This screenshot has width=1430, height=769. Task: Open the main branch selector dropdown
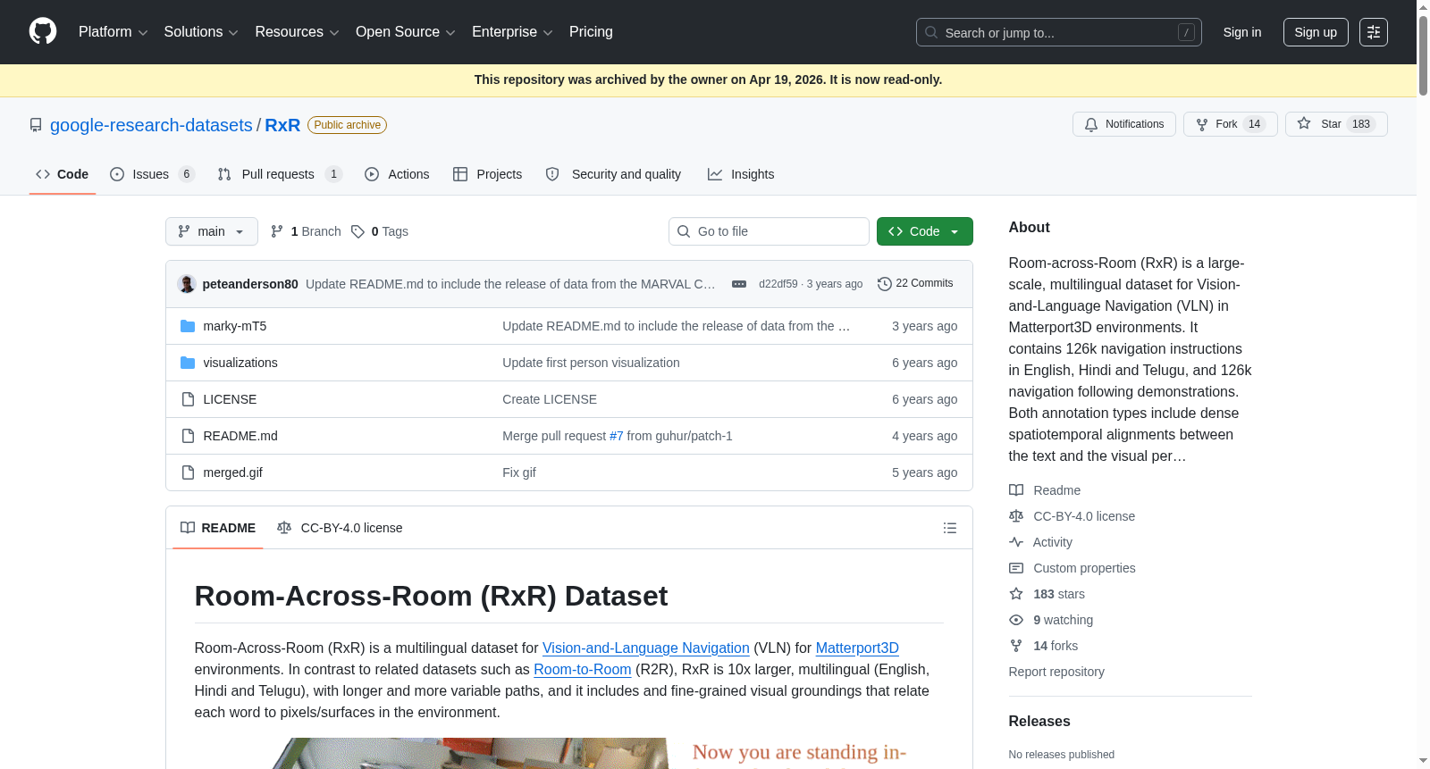click(212, 231)
